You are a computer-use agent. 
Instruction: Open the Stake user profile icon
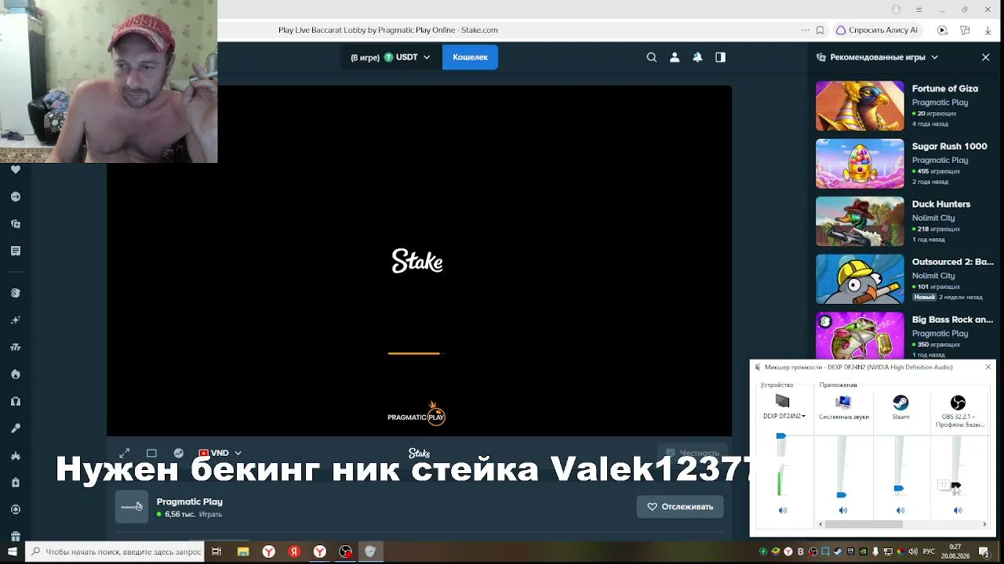[x=675, y=57]
